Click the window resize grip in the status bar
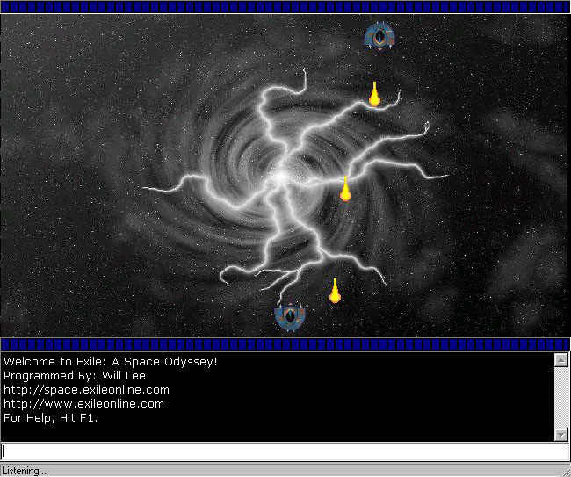This screenshot has width=571, height=477. 566,471
